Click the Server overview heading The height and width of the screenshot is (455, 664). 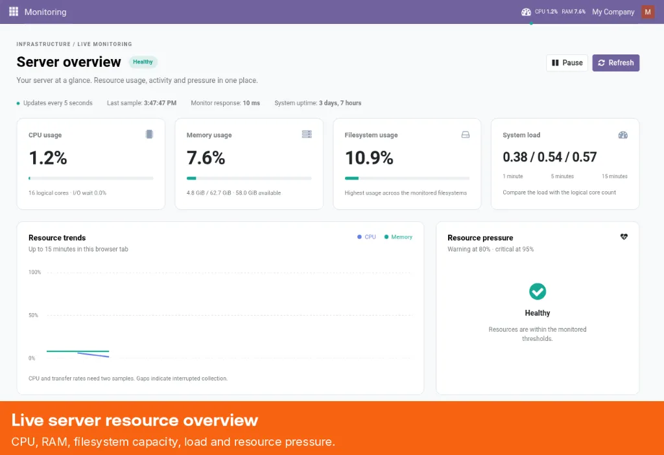[69, 62]
